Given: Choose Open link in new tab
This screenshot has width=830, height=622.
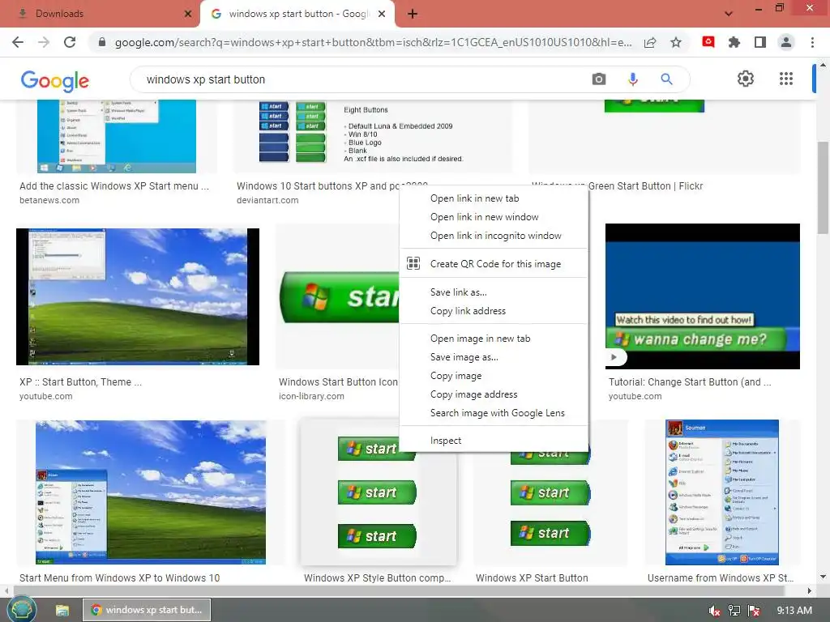Looking at the screenshot, I should tap(494, 198).
